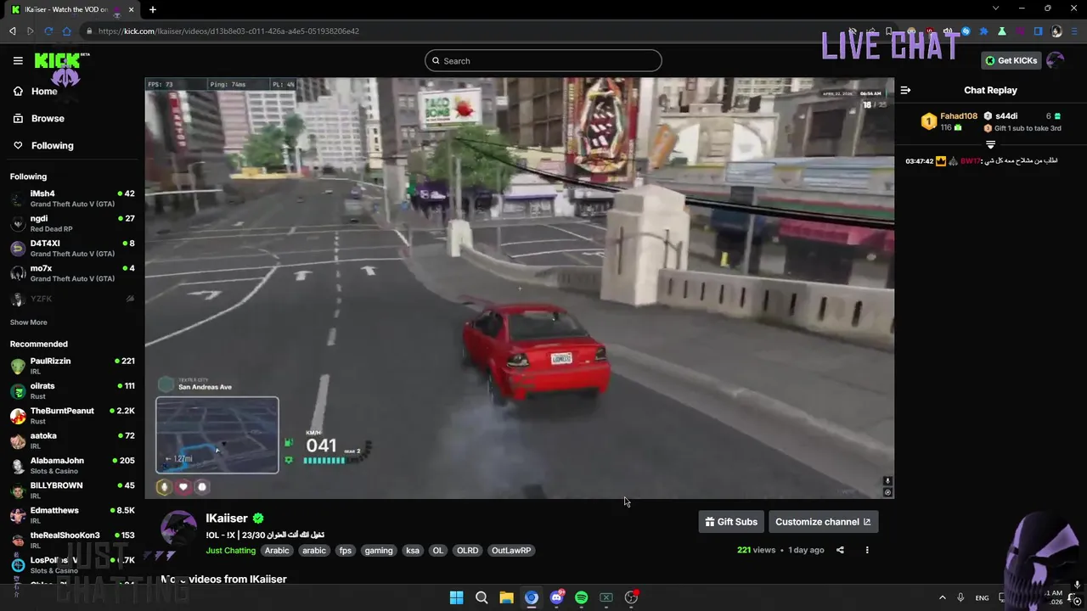Open the Kick sidebar hamburger menu

[18, 60]
